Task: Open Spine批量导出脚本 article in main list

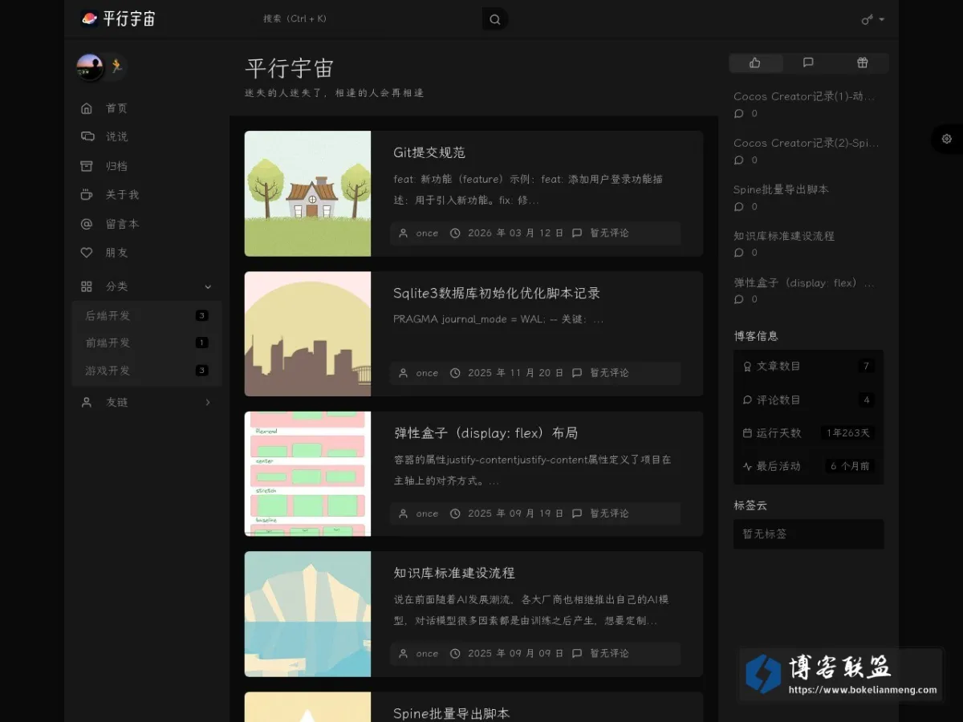Action: click(451, 714)
